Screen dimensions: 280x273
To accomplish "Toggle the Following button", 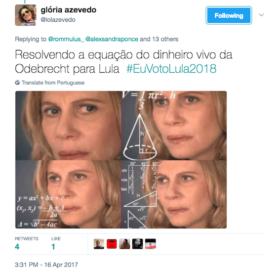I will 229,15.
